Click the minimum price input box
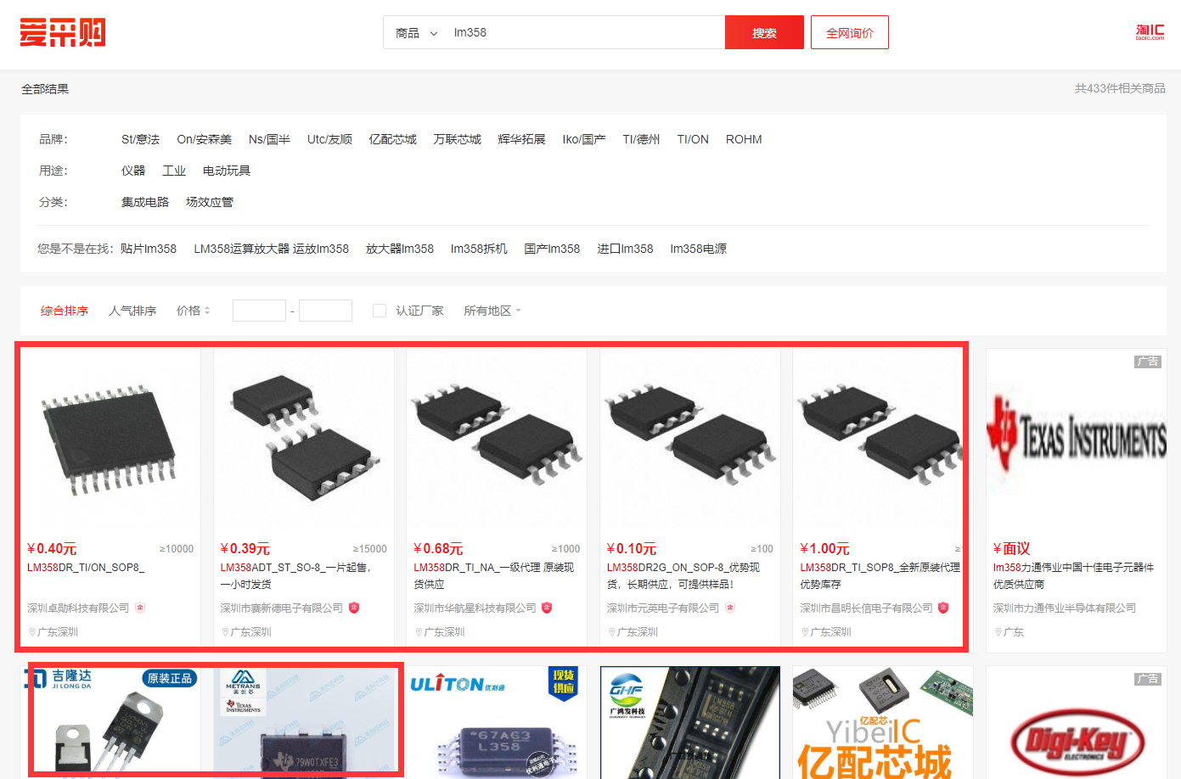This screenshot has height=779, width=1181. point(259,311)
